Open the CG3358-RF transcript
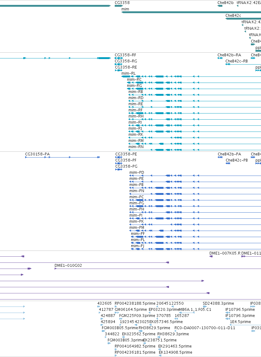 [125, 55]
